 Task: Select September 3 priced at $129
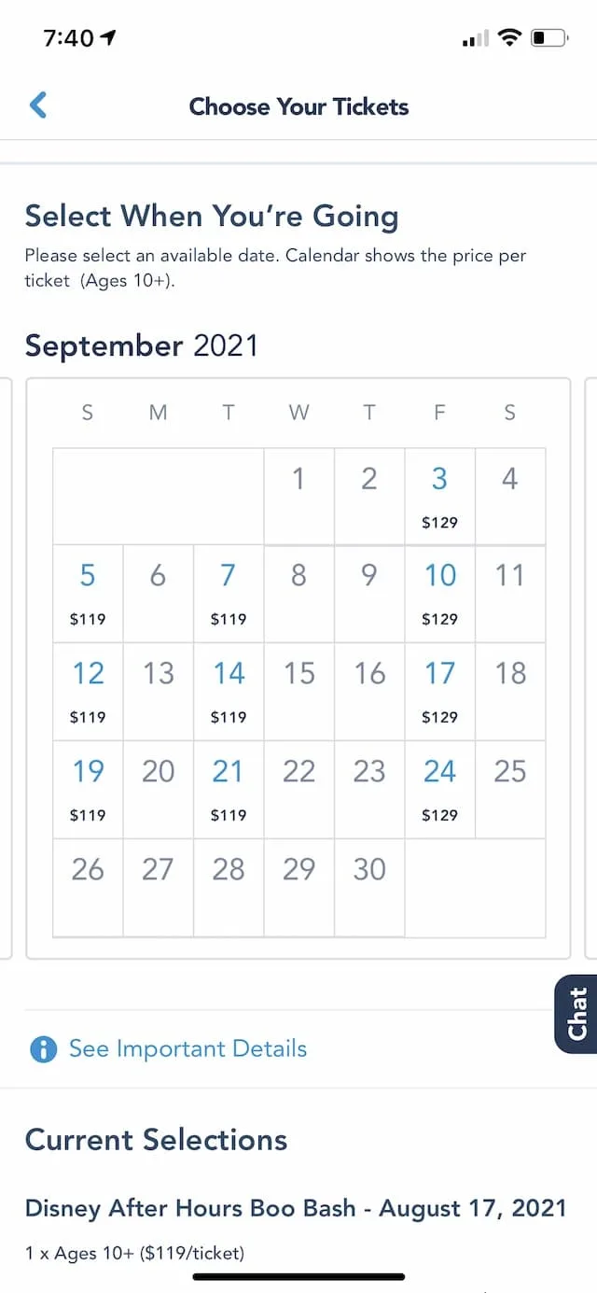[x=440, y=497]
